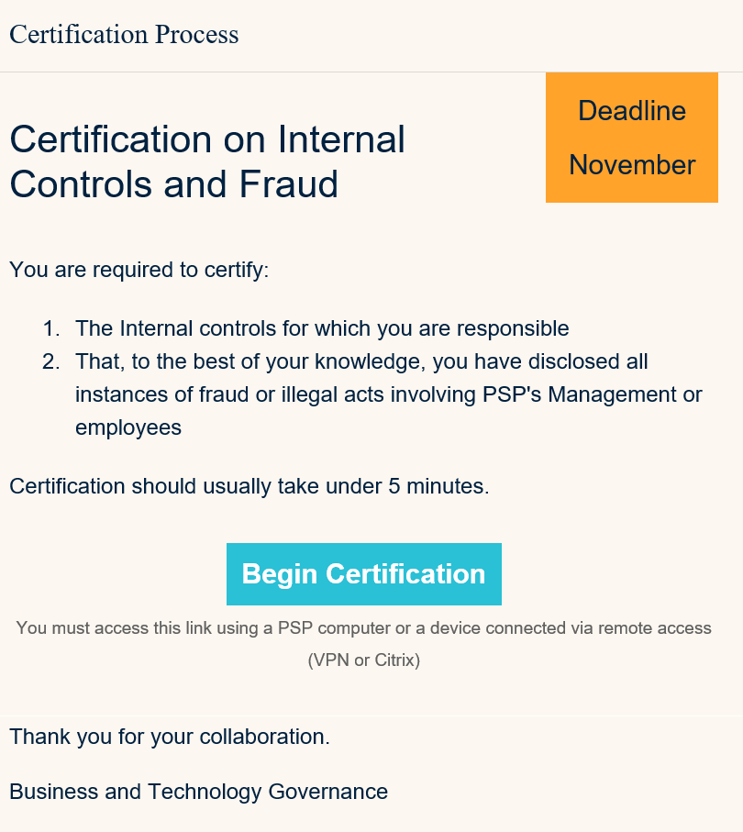Screen dimensions: 743x832
Task: Click the "Controls and Fraud" heading line
Action: 174,184
